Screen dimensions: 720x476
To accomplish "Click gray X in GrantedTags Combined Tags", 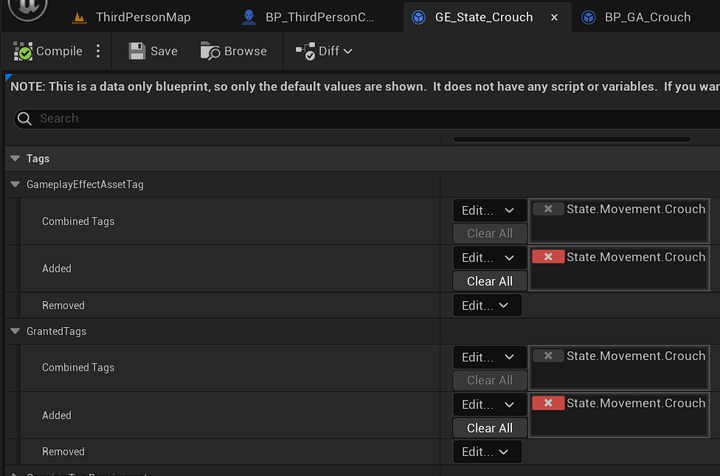I will pyautogui.click(x=548, y=356).
